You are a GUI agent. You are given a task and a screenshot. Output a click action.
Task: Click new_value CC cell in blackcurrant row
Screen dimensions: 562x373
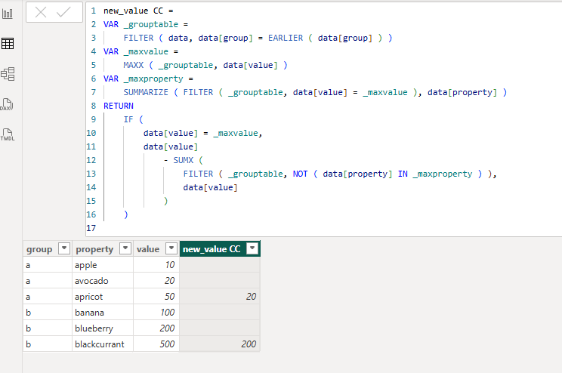[x=220, y=344]
